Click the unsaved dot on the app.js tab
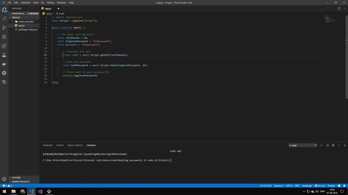Viewport: 348px width, 195px height. (x=59, y=9)
